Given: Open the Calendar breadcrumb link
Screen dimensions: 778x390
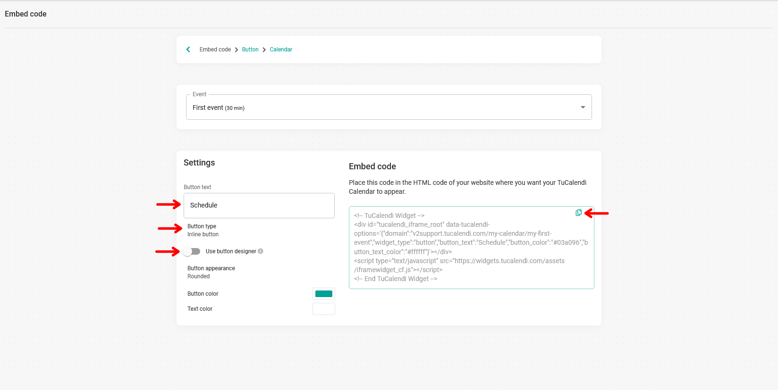Looking at the screenshot, I should click(281, 50).
